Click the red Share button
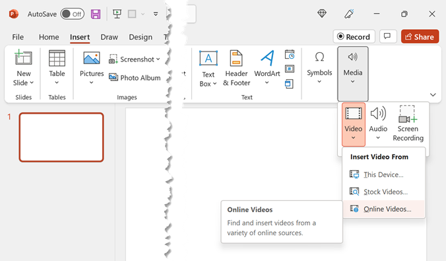The image size is (446, 261). (420, 37)
